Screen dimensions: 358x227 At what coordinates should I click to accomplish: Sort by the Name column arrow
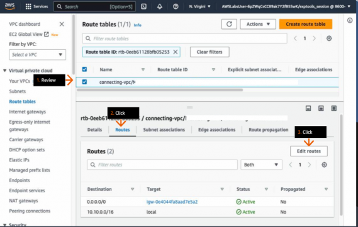[143, 69]
